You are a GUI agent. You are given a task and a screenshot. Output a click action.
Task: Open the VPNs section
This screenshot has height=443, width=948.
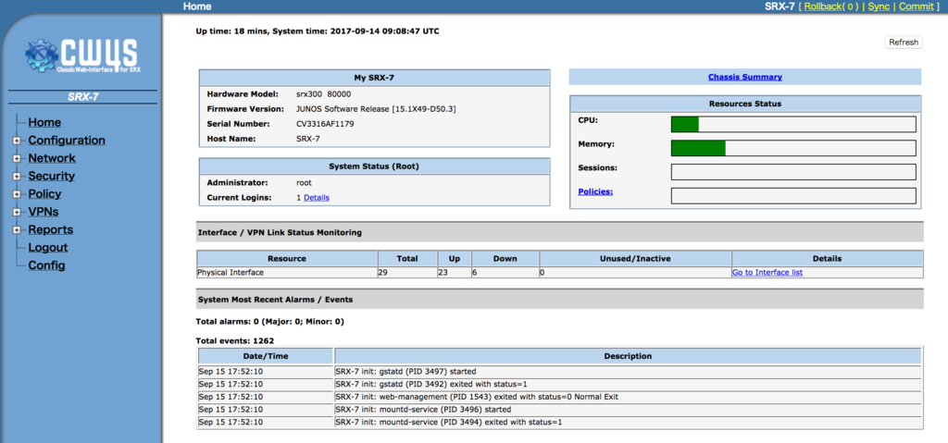(x=43, y=212)
